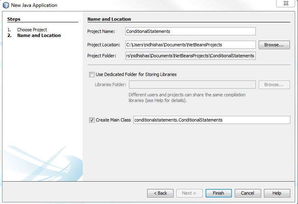The image size is (298, 204).
Task: Click the Project Name label
Action: (101, 31)
